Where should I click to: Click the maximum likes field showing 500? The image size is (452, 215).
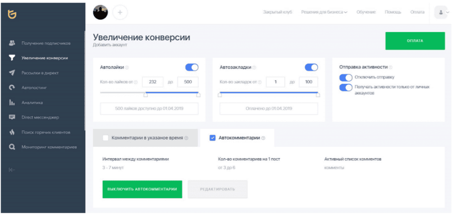click(188, 82)
